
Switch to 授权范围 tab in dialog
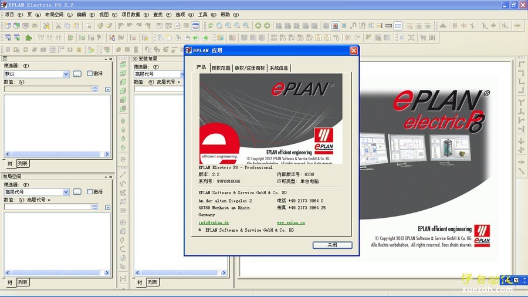click(x=221, y=68)
